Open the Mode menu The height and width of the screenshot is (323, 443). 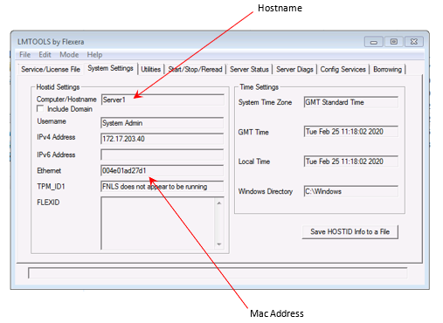69,55
